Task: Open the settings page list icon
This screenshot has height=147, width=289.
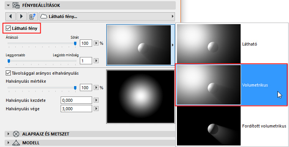Action: click(x=33, y=16)
